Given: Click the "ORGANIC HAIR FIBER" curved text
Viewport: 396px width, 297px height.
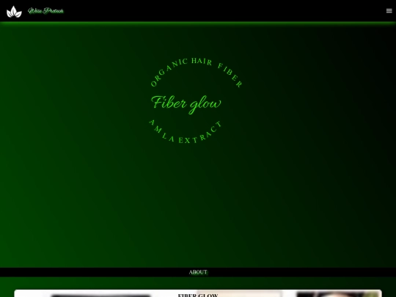Looking at the screenshot, I should (197, 72).
